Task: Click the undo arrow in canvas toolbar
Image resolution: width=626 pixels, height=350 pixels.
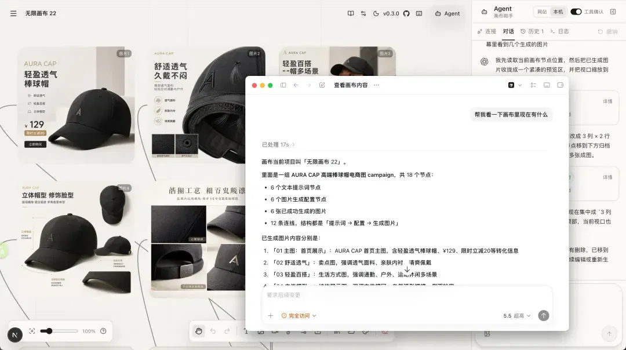Action: tap(213, 331)
